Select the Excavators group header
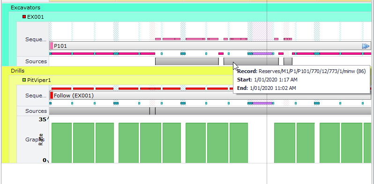374x184 pixels. pos(187,7)
